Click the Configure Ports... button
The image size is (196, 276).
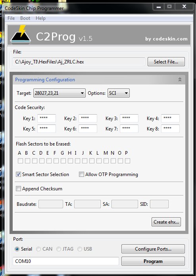tap(153, 249)
